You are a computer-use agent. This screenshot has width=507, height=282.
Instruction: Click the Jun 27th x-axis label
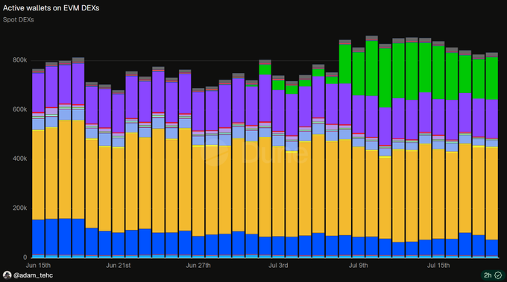pos(198,266)
